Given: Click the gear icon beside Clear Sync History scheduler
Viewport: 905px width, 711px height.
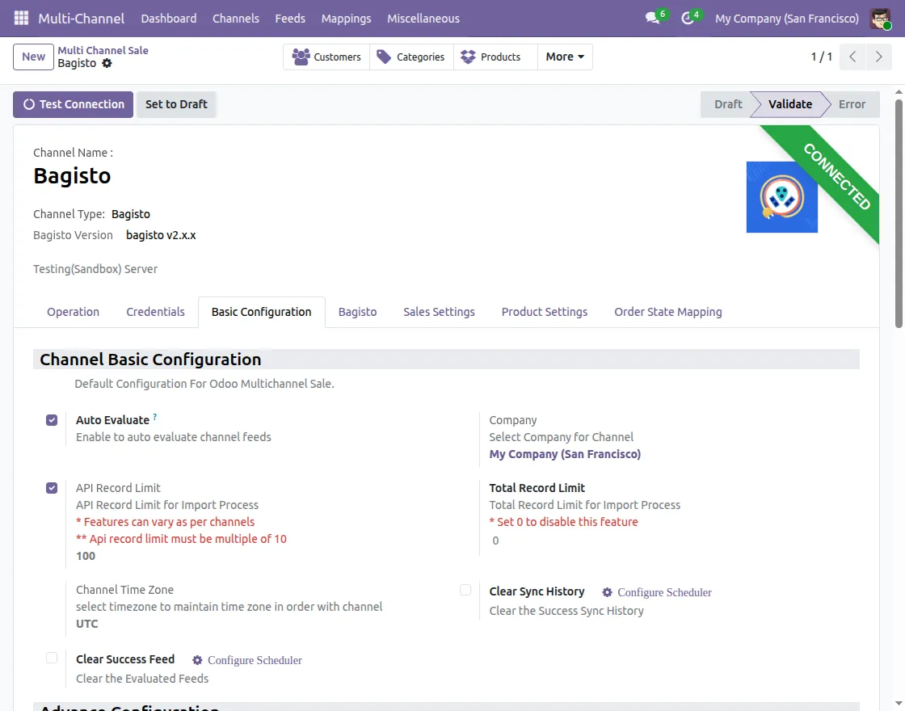Looking at the screenshot, I should click(607, 592).
